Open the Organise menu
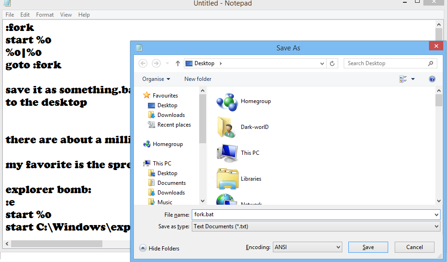 coord(156,79)
